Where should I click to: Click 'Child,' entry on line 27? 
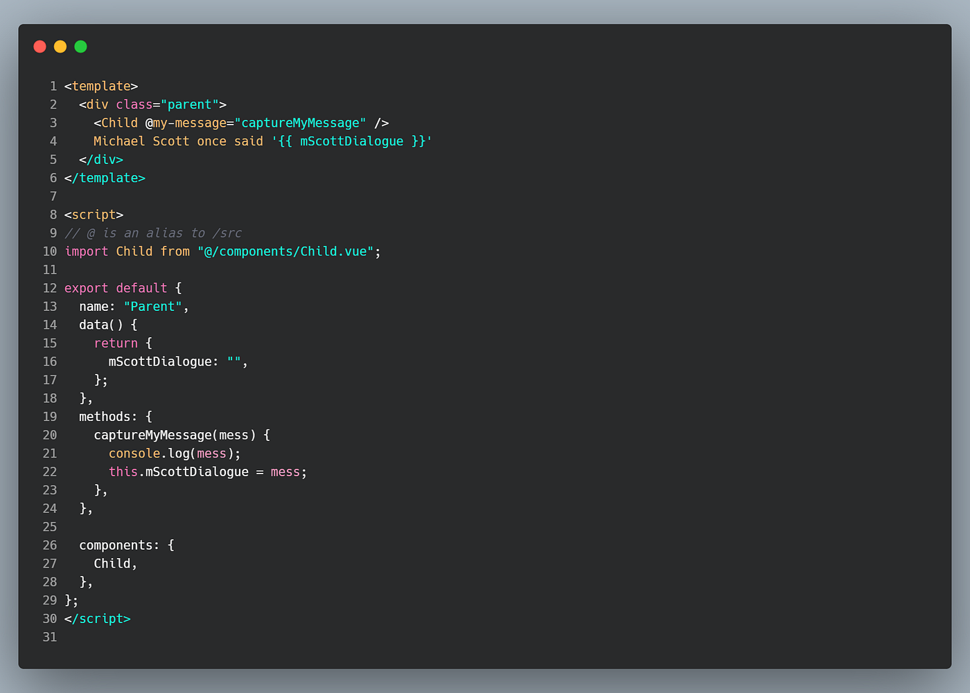pos(116,564)
